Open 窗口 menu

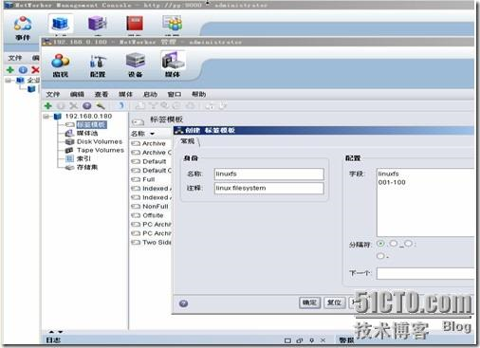point(175,94)
